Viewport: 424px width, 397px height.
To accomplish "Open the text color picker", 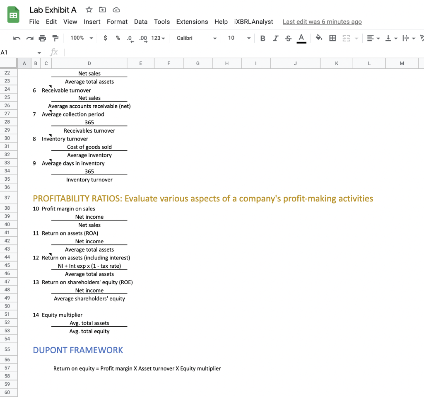I will [301, 38].
